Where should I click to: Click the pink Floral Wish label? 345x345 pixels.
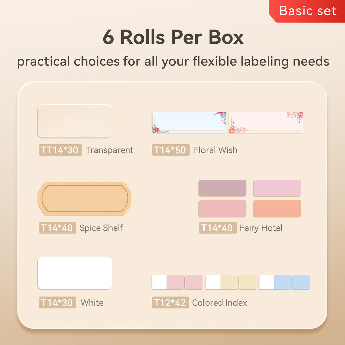(x=266, y=122)
